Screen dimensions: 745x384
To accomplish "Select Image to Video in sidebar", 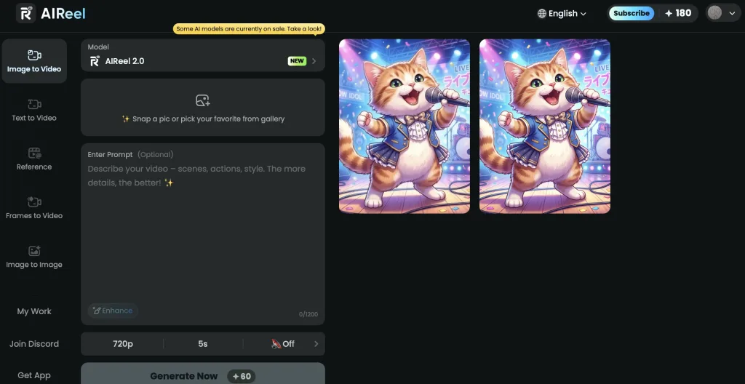I will [34, 61].
